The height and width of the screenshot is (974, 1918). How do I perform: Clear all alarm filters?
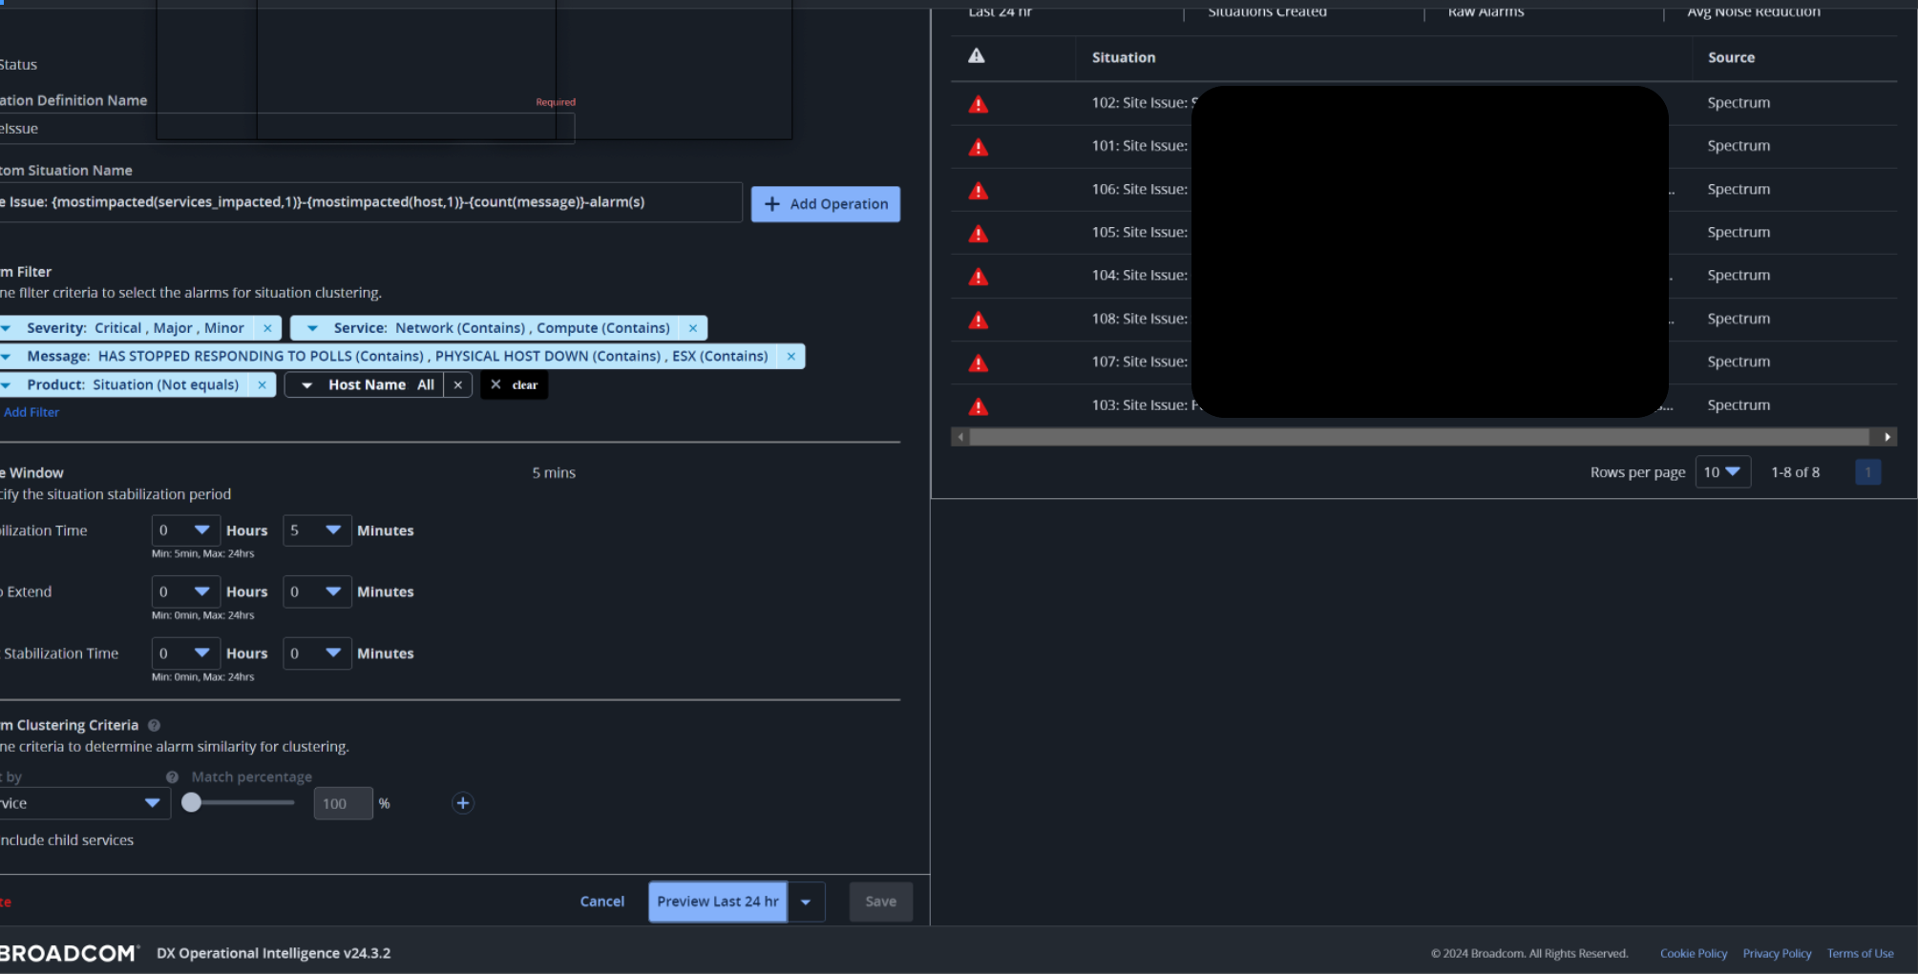coord(514,385)
